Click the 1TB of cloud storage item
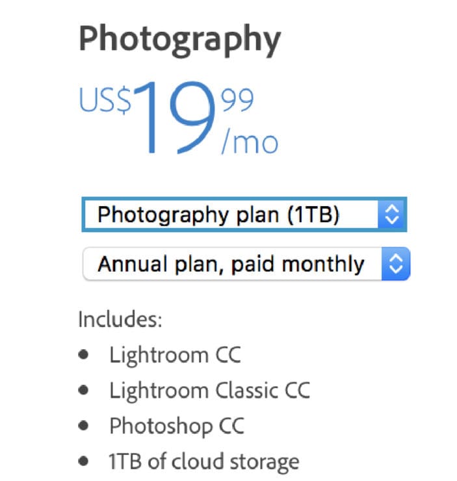This screenshot has height=481, width=457. click(x=204, y=461)
